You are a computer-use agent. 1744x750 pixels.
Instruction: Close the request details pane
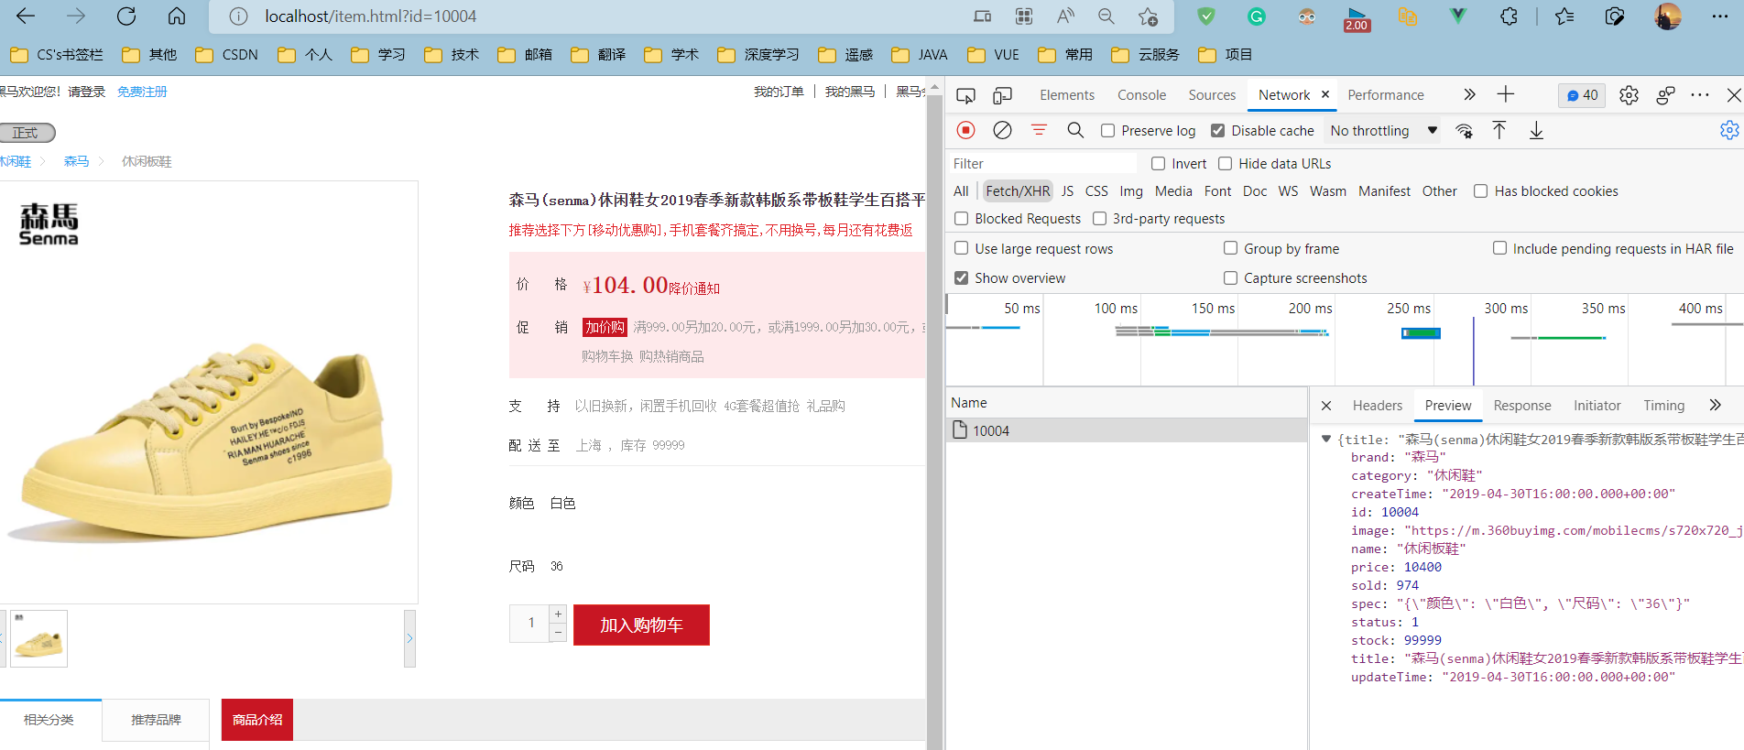click(1326, 405)
